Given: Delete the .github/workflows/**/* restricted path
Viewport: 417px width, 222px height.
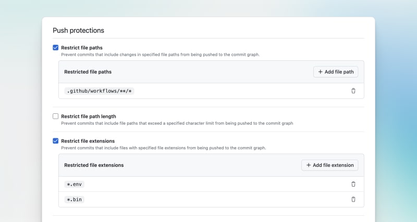Looking at the screenshot, I should (x=353, y=91).
